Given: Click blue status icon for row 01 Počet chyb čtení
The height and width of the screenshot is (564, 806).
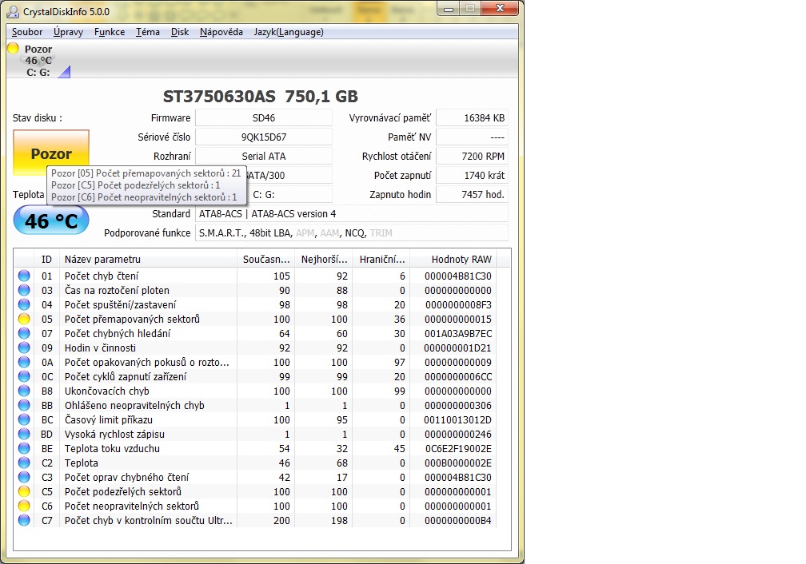Looking at the screenshot, I should (24, 276).
